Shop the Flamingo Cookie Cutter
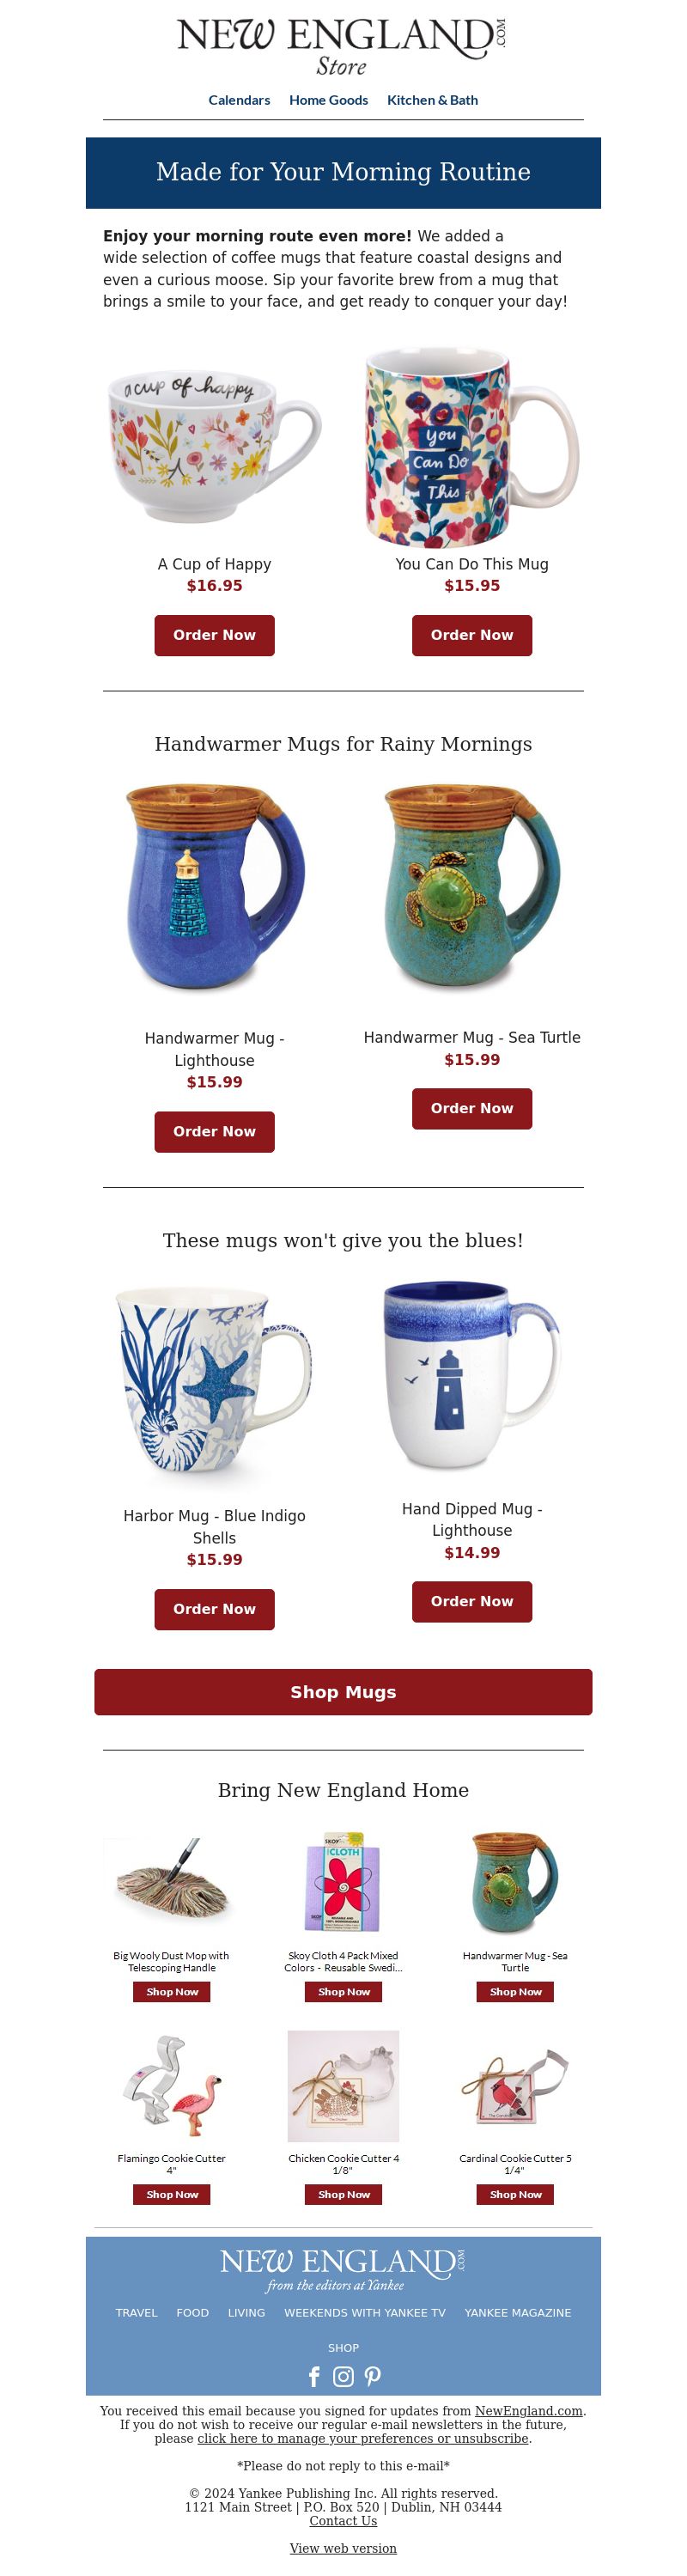Image resolution: width=687 pixels, height=2576 pixels. (172, 2194)
